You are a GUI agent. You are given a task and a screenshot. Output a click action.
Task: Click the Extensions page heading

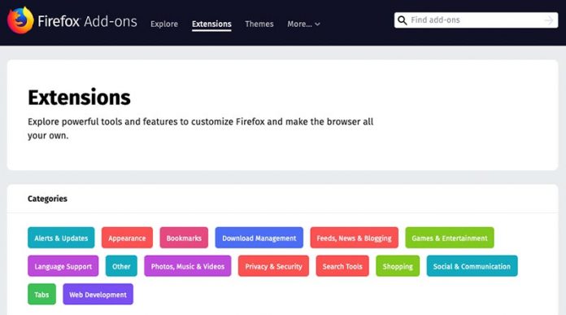coord(80,98)
